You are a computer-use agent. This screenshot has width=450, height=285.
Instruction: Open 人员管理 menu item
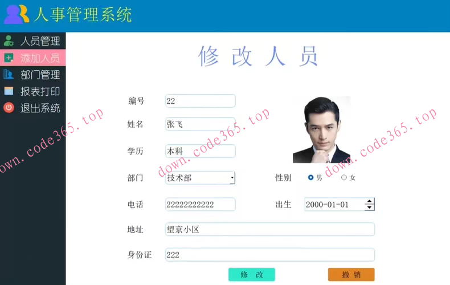(x=32, y=41)
